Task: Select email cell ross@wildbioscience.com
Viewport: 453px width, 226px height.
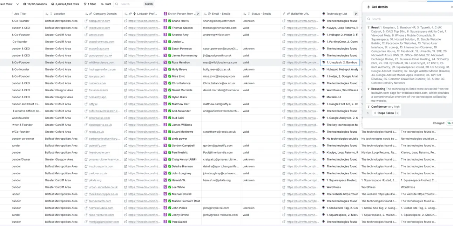Action: coord(221,62)
